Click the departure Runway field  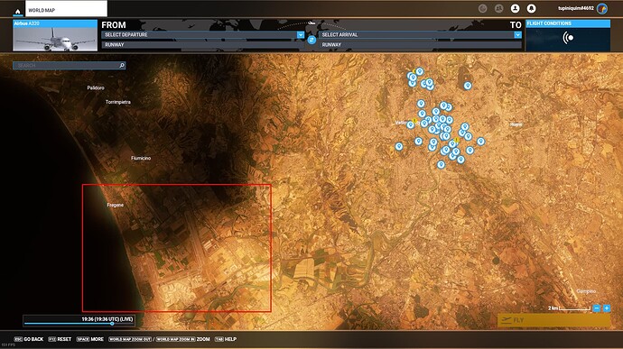(202, 45)
